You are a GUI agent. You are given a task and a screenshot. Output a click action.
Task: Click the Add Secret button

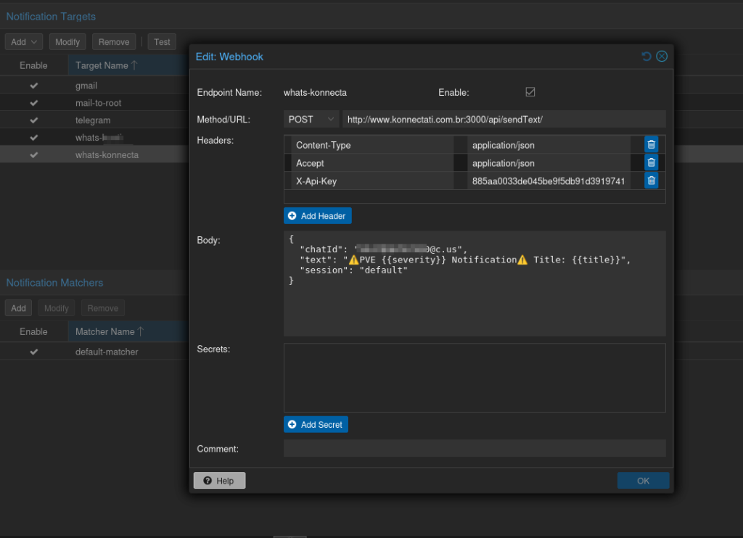click(316, 424)
